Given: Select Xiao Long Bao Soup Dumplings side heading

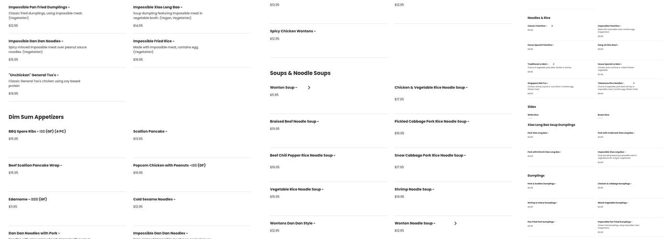Looking at the screenshot, I should (551, 125).
